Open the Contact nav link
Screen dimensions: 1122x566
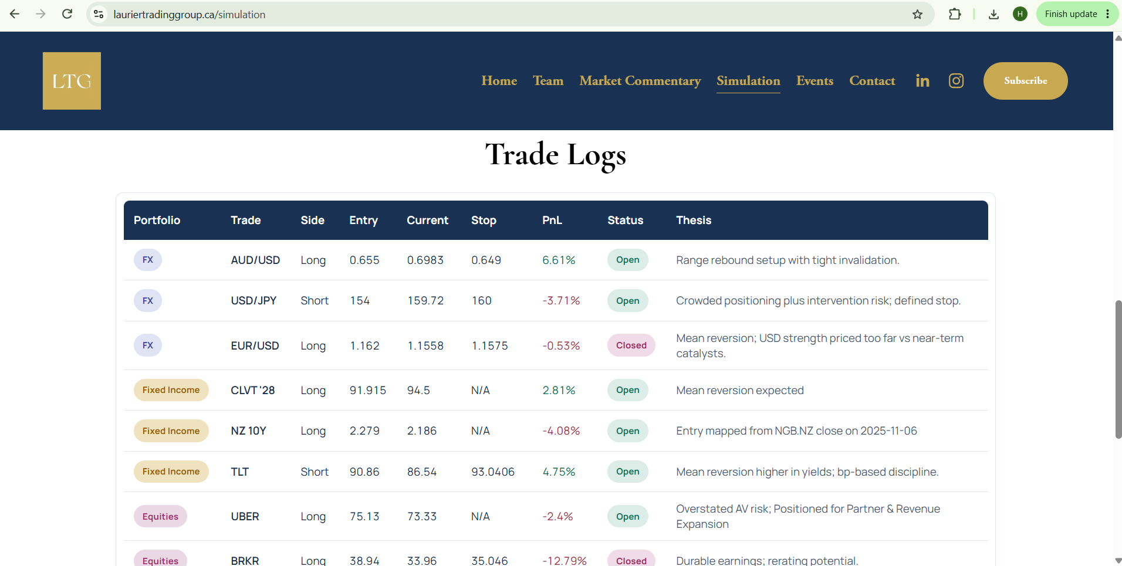click(x=872, y=81)
